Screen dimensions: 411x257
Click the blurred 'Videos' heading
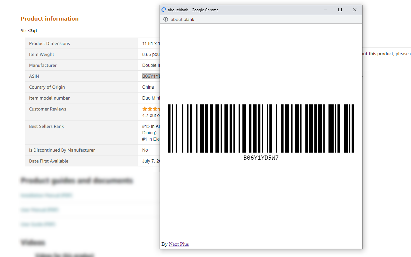click(33, 242)
